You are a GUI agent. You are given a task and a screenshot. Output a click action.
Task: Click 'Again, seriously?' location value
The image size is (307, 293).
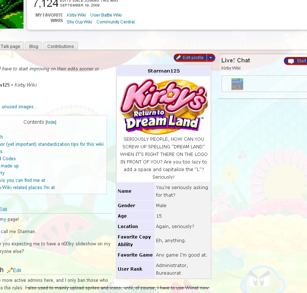click(x=175, y=227)
